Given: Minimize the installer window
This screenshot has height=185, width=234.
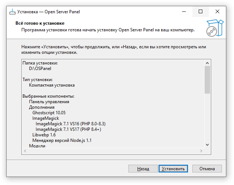Looking at the screenshot, I should click(184, 11).
